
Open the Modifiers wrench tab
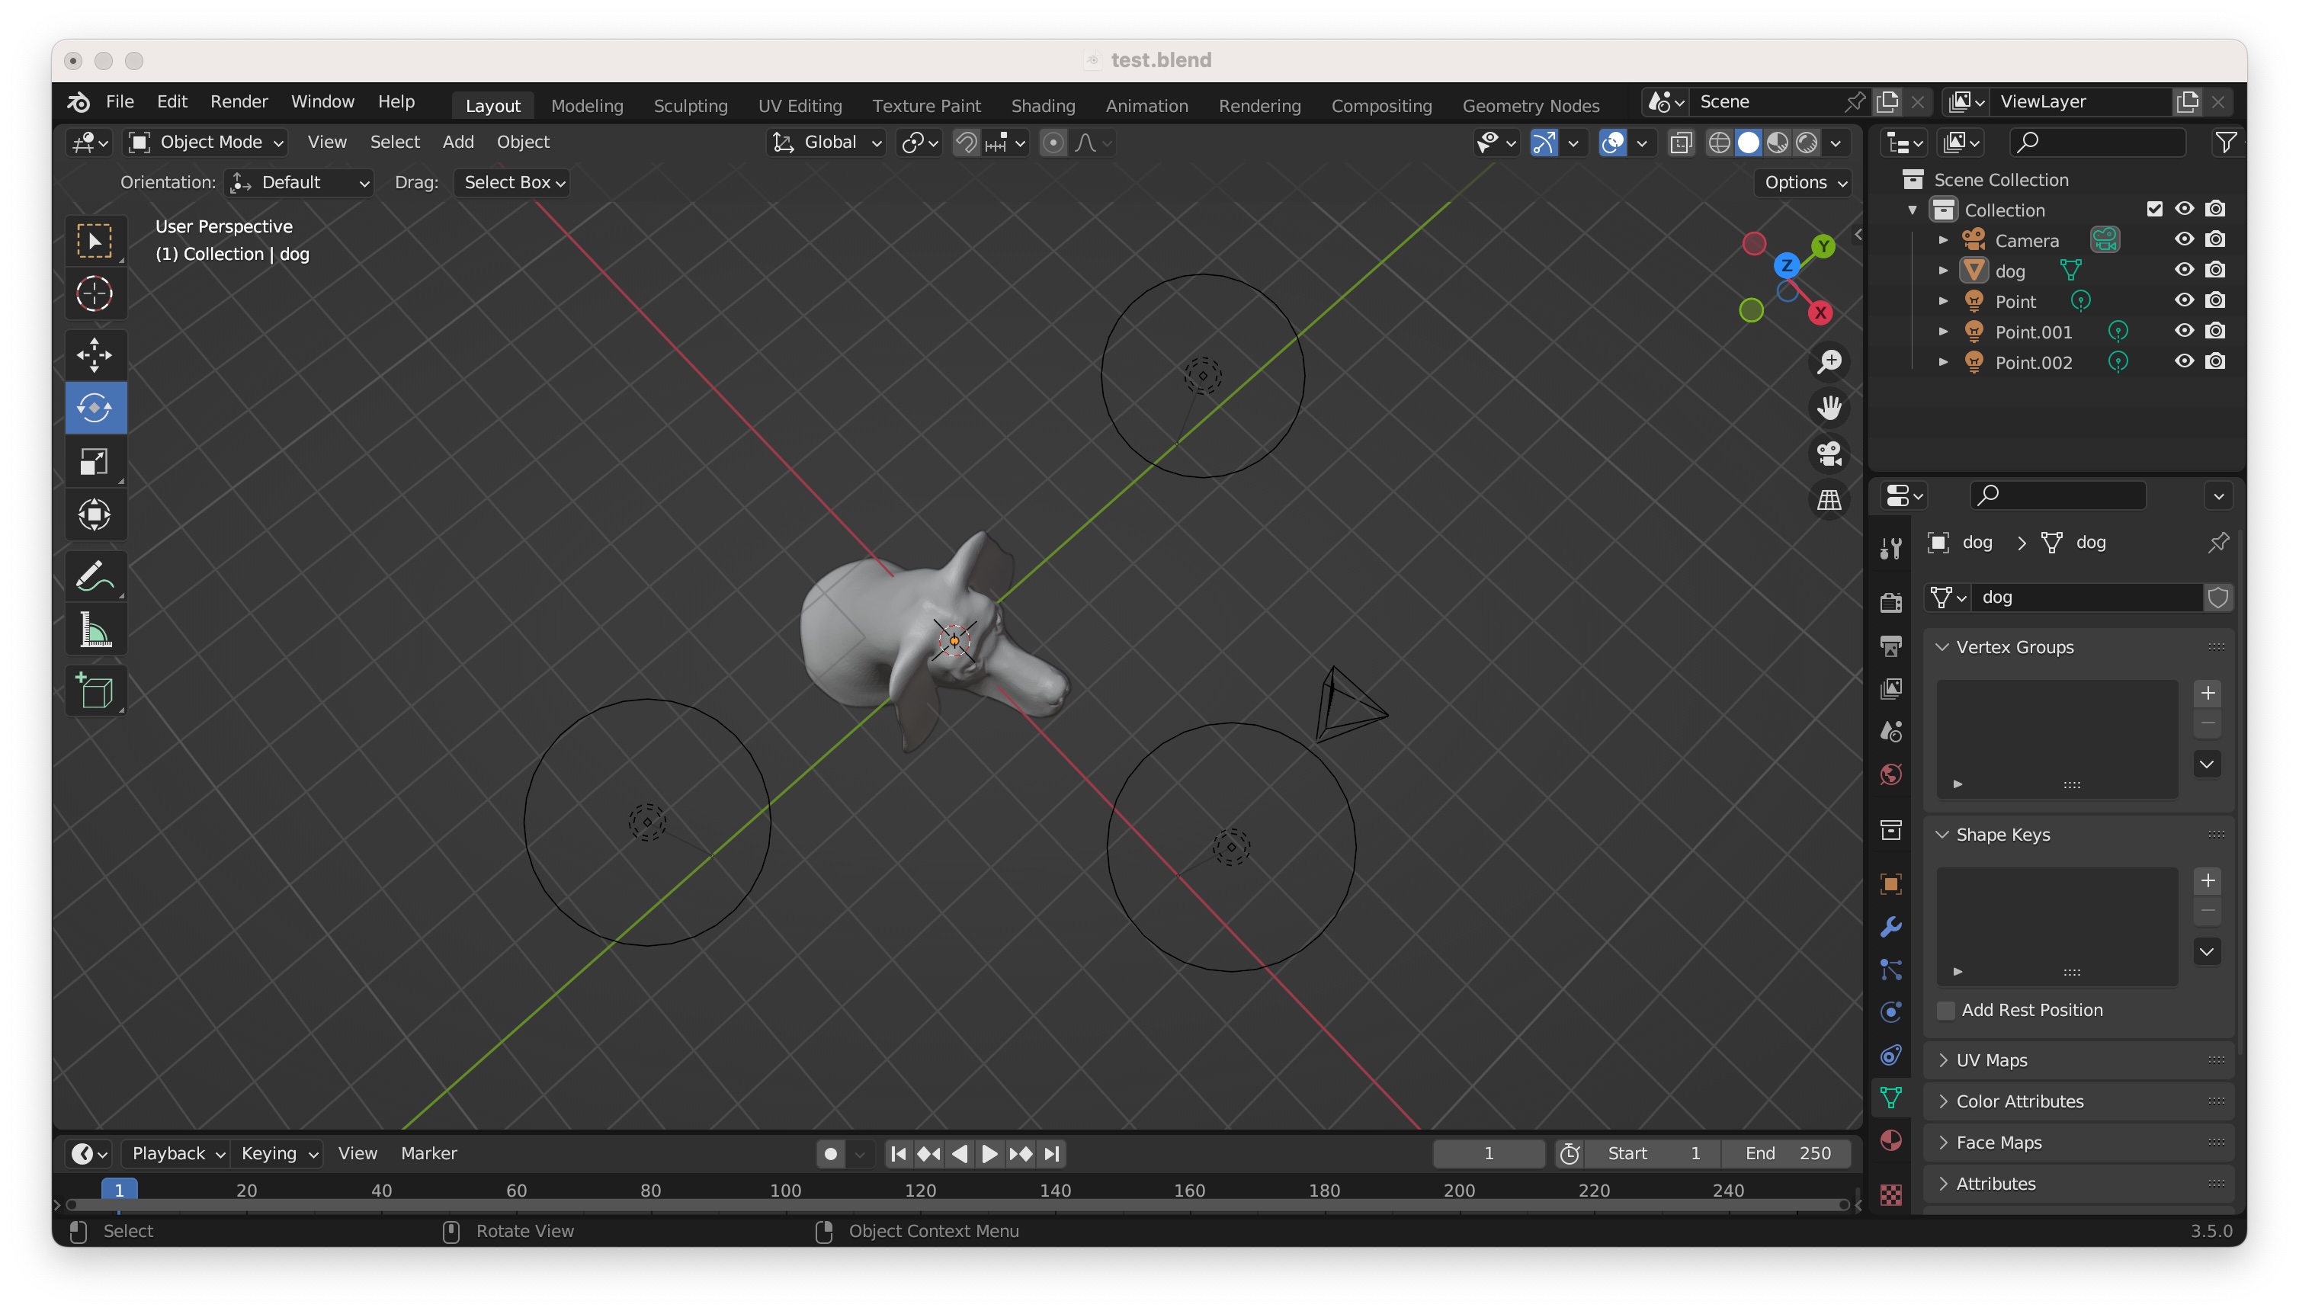tap(1891, 927)
